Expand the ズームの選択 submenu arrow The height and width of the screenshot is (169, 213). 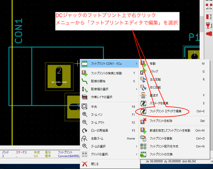tap(136, 146)
